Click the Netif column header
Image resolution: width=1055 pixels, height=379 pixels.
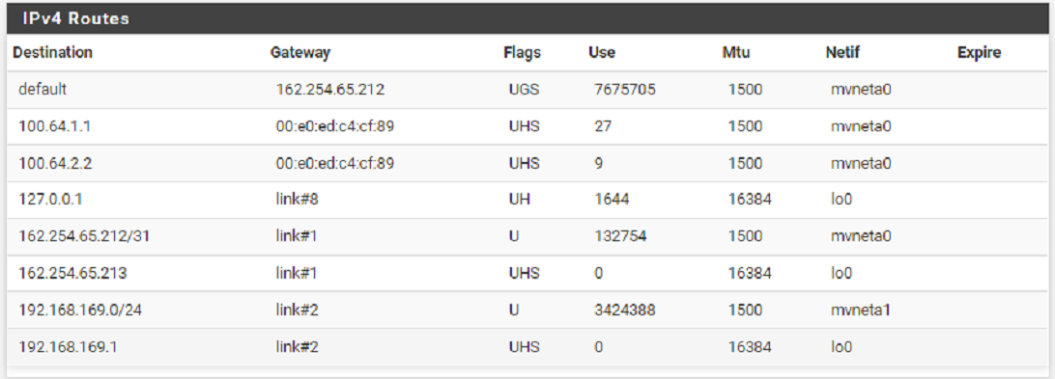tap(842, 52)
